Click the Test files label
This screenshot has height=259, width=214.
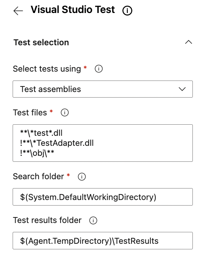(x=30, y=113)
